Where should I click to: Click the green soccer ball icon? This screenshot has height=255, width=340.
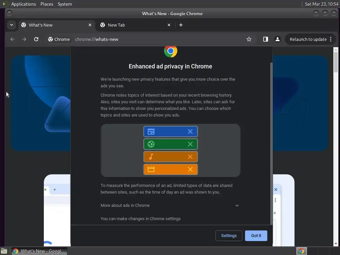pyautogui.click(x=151, y=144)
